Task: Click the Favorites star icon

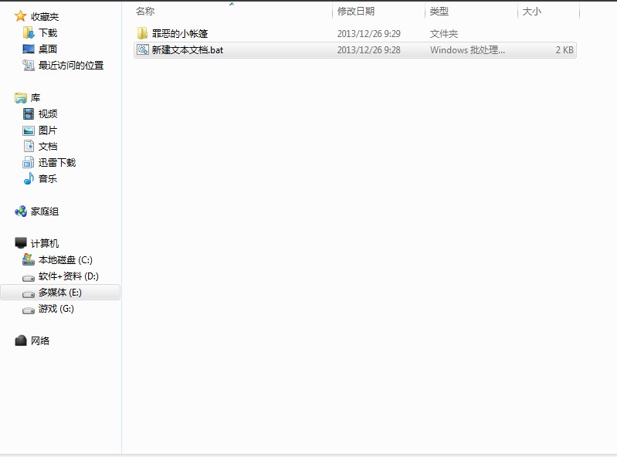Action: pyautogui.click(x=21, y=16)
